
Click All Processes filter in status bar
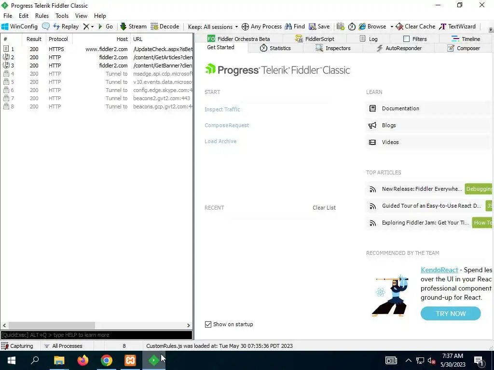pos(63,346)
